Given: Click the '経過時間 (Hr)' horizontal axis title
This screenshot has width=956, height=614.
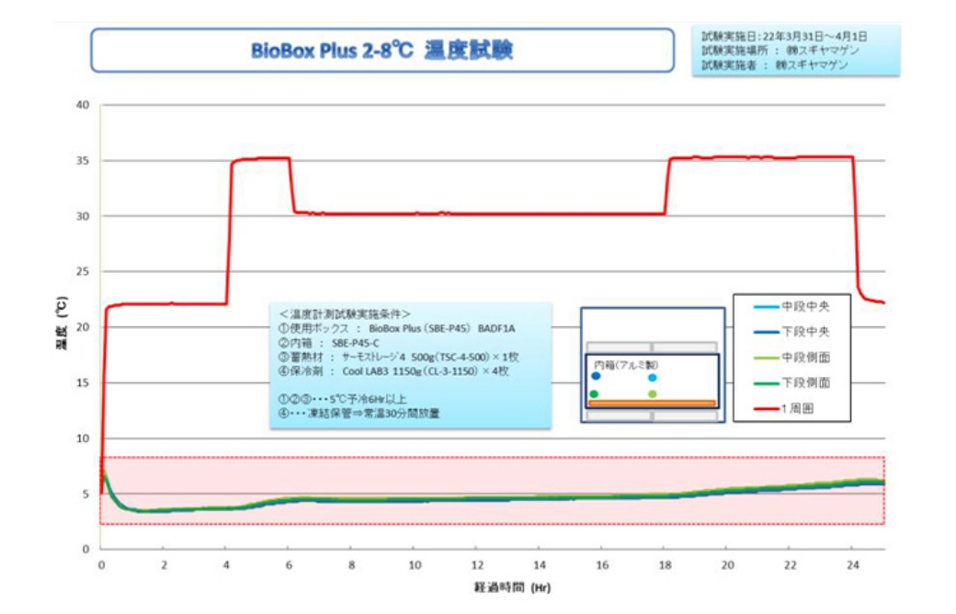Looking at the screenshot, I should pyautogui.click(x=512, y=587).
